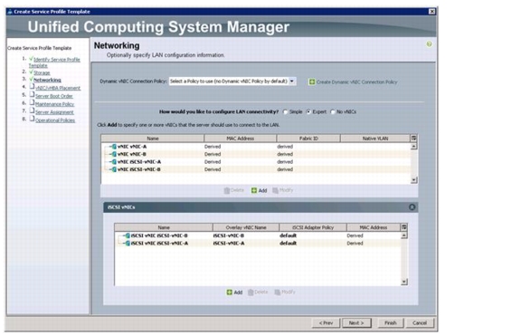Sort by iSCSI Adapter Policy column
Screen dimensions: 521x336
313,227
